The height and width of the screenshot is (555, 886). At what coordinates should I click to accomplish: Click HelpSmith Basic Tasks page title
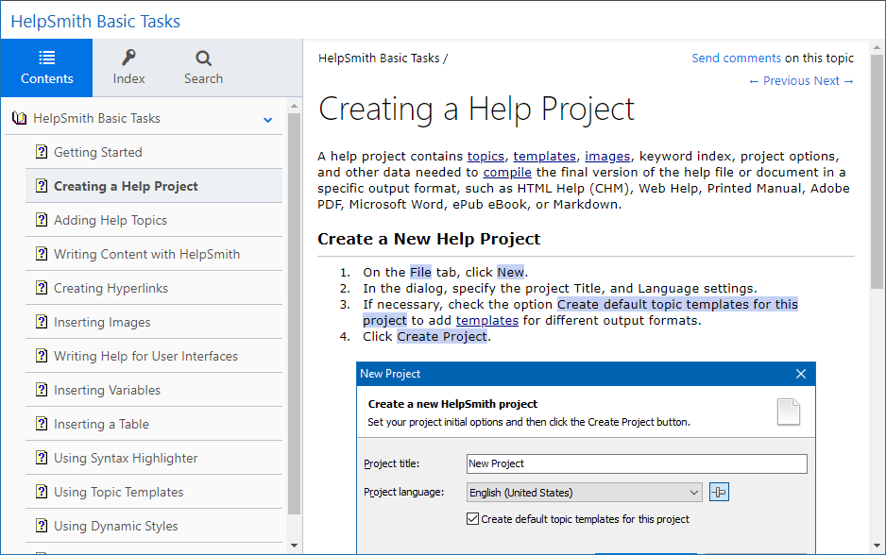95,22
